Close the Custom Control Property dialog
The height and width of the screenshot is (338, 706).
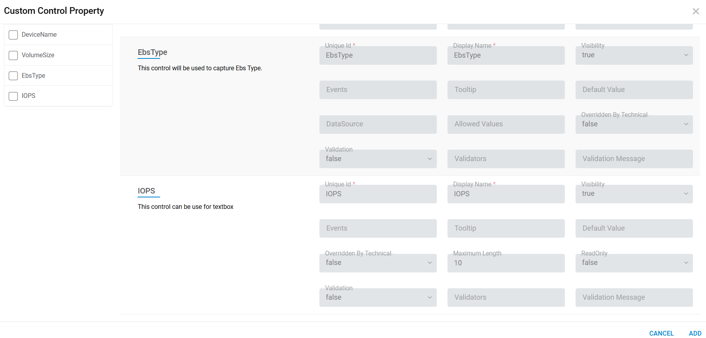696,11
